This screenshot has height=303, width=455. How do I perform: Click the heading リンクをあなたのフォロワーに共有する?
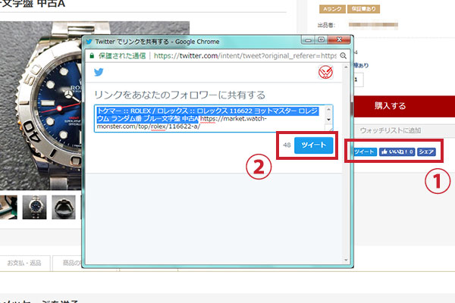180,95
